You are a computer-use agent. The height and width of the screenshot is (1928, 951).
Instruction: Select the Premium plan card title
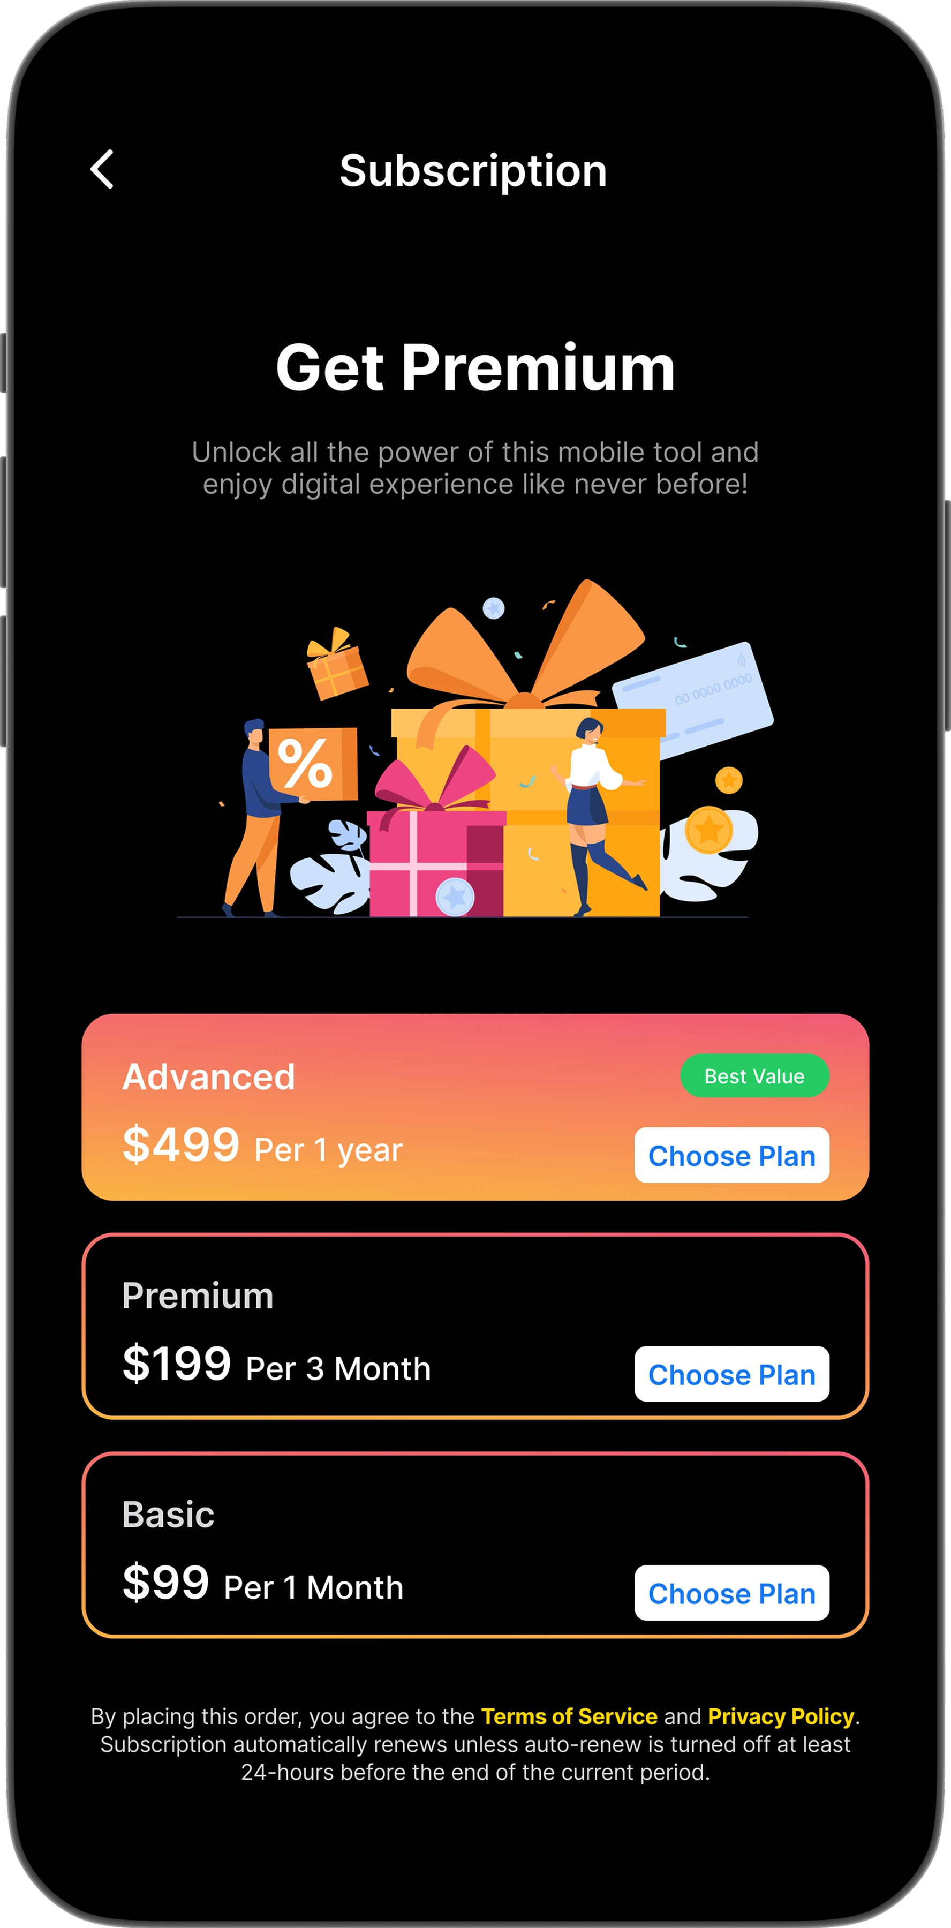point(198,1295)
